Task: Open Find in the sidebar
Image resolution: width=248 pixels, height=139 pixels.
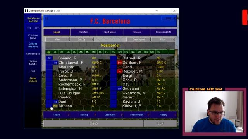Action: 33,71
